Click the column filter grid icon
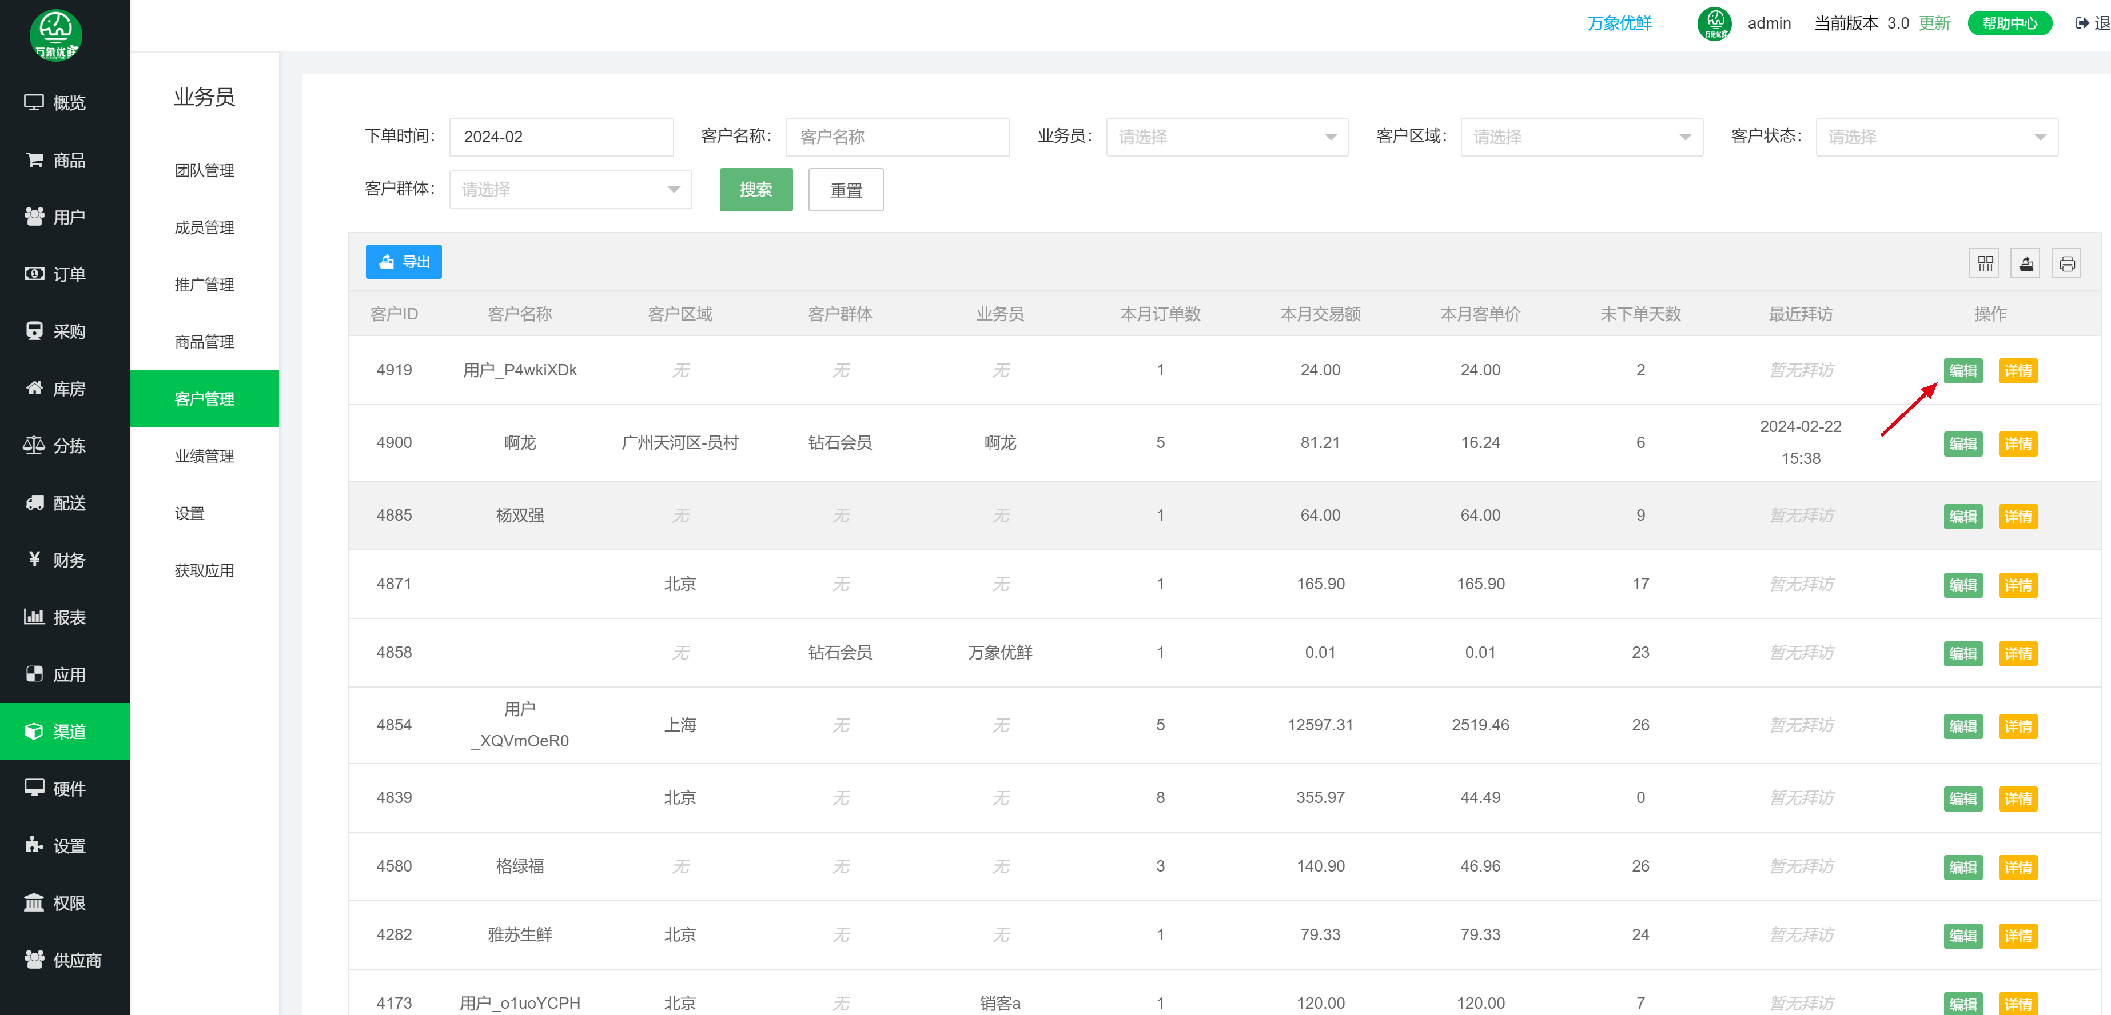The width and height of the screenshot is (2111, 1015). [x=1985, y=264]
